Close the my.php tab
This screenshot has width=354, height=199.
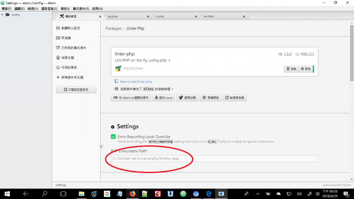pos(148,17)
